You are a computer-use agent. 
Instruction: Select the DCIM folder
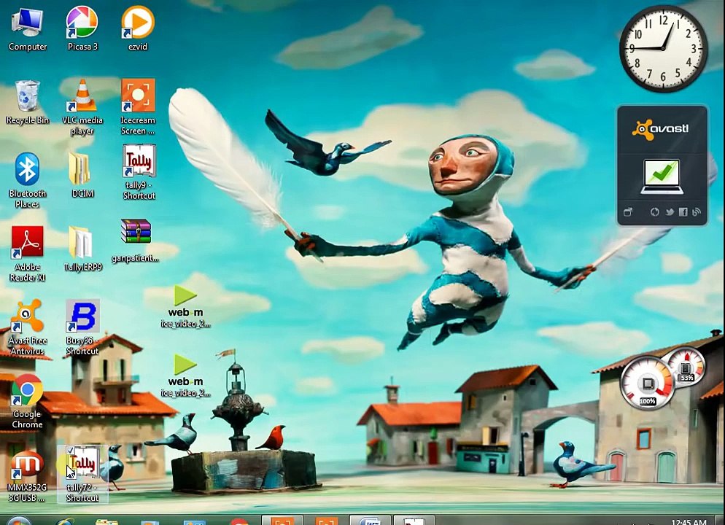82,176
